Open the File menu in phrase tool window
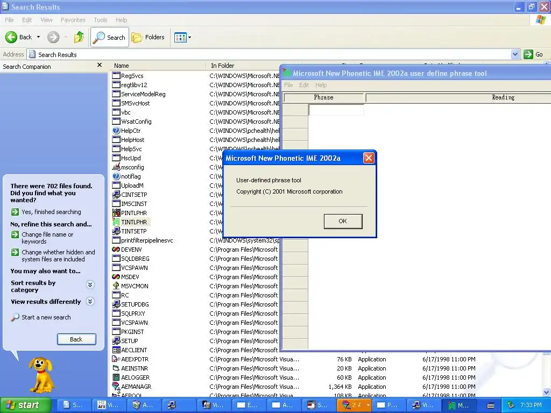The height and width of the screenshot is (413, 551). 288,85
